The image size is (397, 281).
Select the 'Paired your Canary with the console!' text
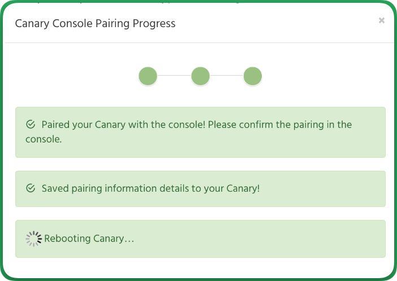[123, 124]
